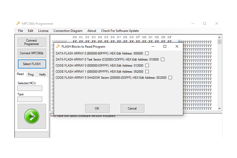Switch to the Verify tab

click(42, 74)
